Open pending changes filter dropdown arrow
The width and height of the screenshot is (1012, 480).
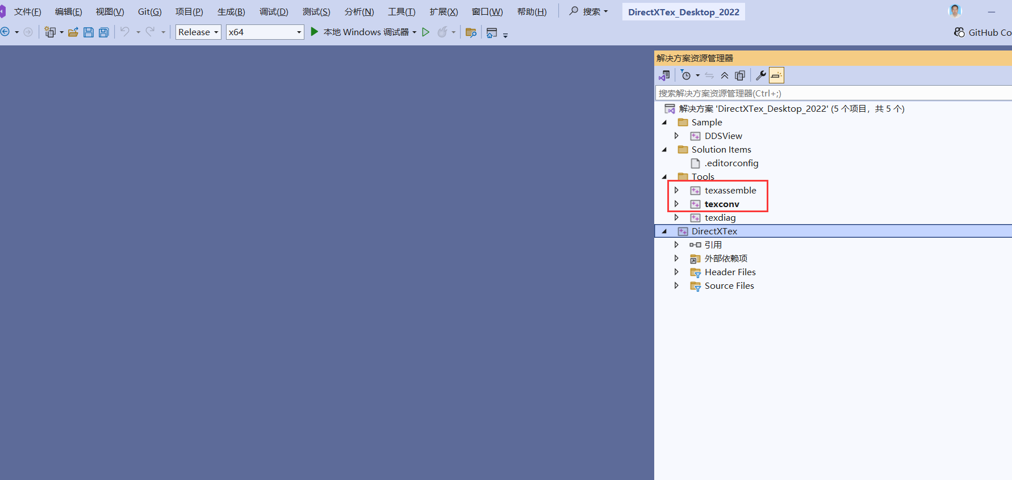[x=697, y=75]
